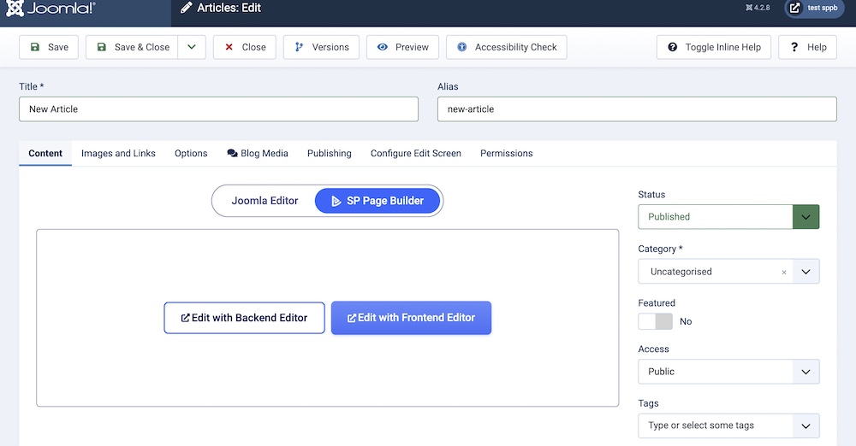This screenshot has width=856, height=446.
Task: Switch to Joomla Editor mode
Action: [x=265, y=201]
